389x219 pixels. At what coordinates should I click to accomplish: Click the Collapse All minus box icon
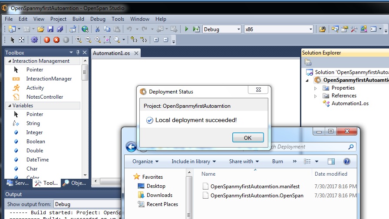pyautogui.click(x=166, y=40)
